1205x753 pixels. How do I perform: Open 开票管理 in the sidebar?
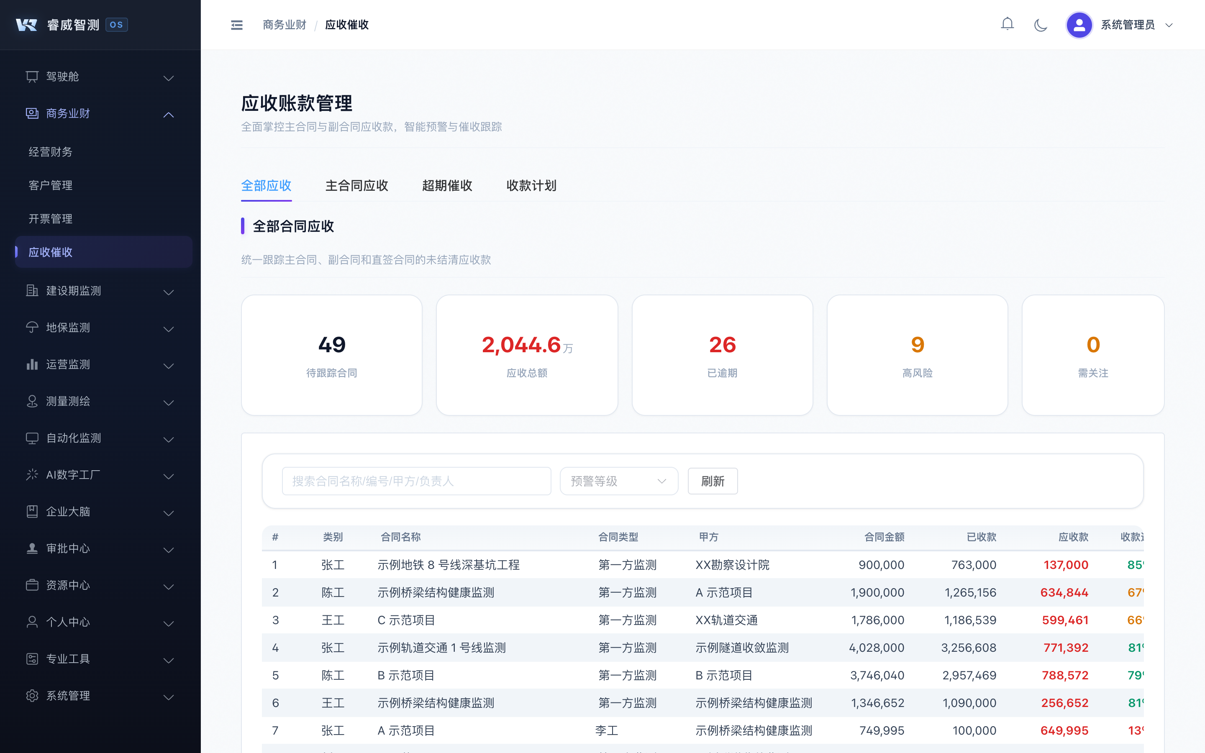(50, 219)
